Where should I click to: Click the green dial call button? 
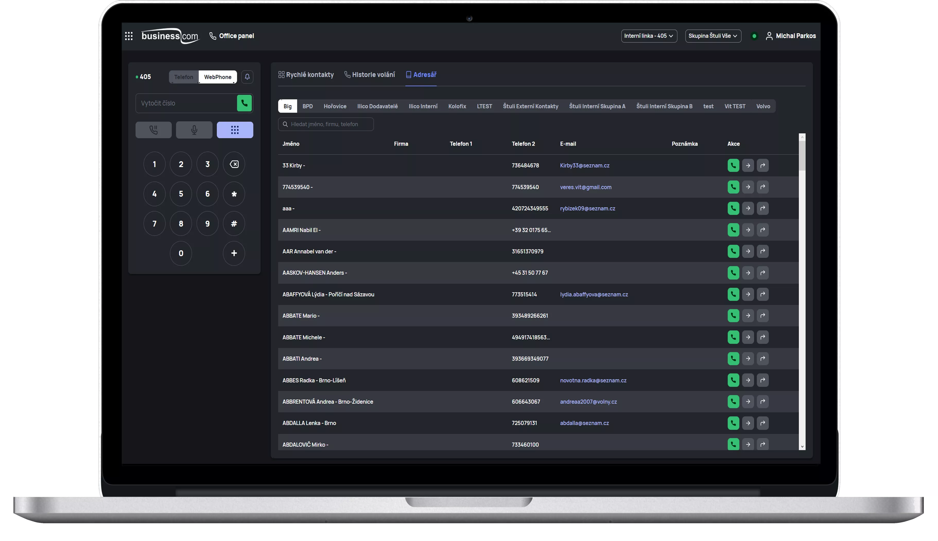(x=244, y=103)
